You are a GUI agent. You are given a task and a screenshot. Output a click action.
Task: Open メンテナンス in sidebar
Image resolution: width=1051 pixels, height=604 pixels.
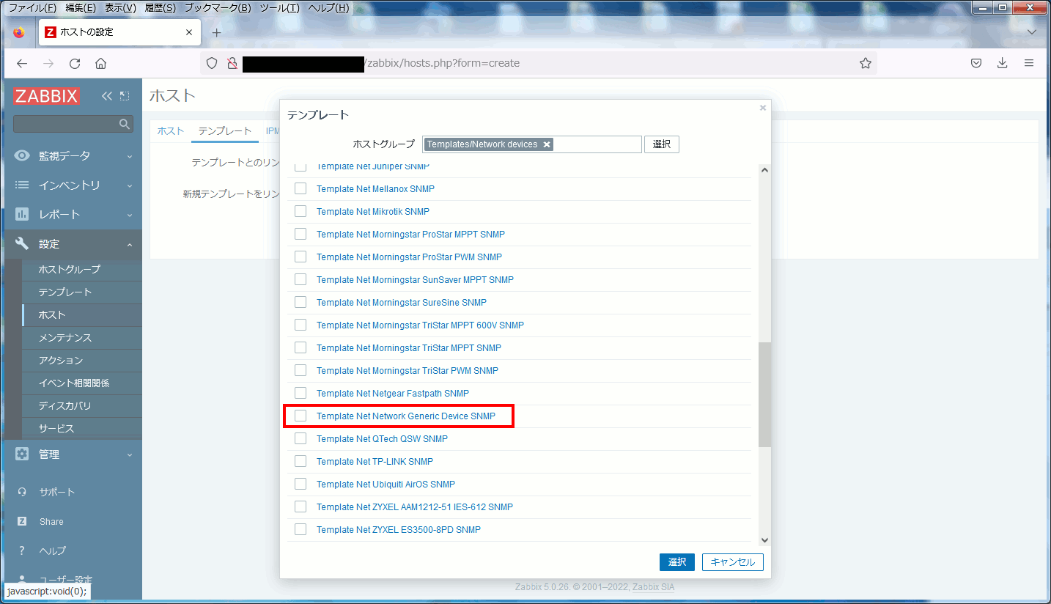65,338
